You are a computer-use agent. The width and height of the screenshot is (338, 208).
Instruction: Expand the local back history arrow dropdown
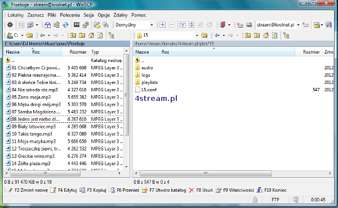tap(49, 36)
